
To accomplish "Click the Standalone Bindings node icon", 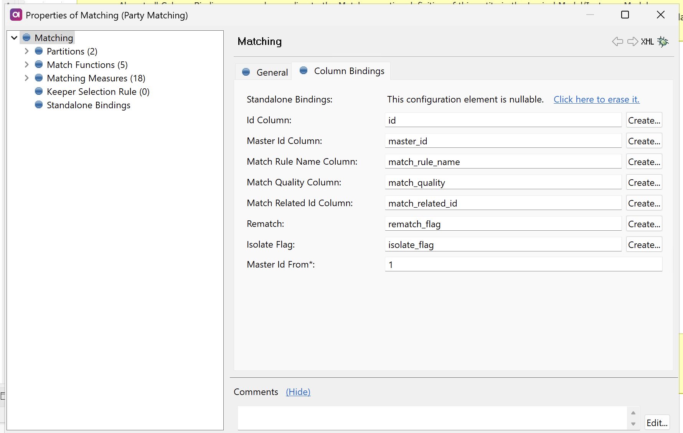I will tap(39, 104).
